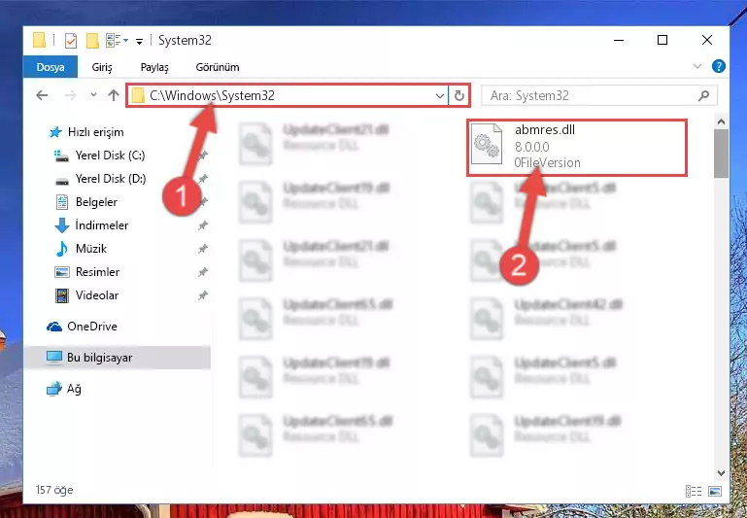
Task: Click the folder icon in title bar
Action: 40,40
